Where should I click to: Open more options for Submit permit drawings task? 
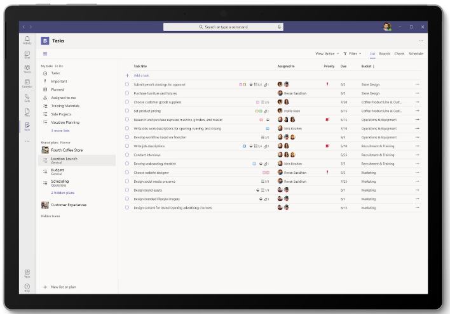(x=417, y=84)
